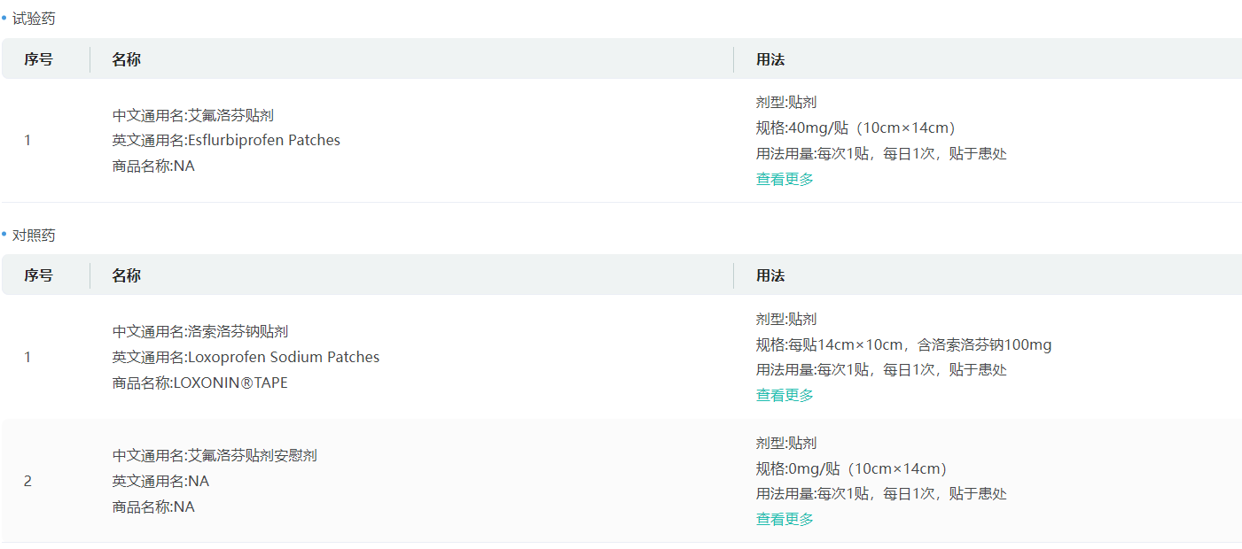Click the Esflurbiprofen Patches English name

[263, 140]
